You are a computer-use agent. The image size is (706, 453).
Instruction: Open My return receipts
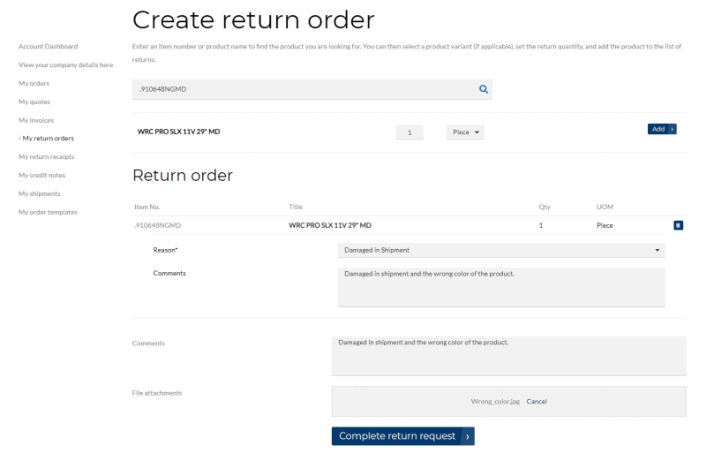tap(47, 157)
